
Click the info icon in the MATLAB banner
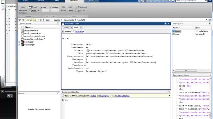[x=63, y=96]
